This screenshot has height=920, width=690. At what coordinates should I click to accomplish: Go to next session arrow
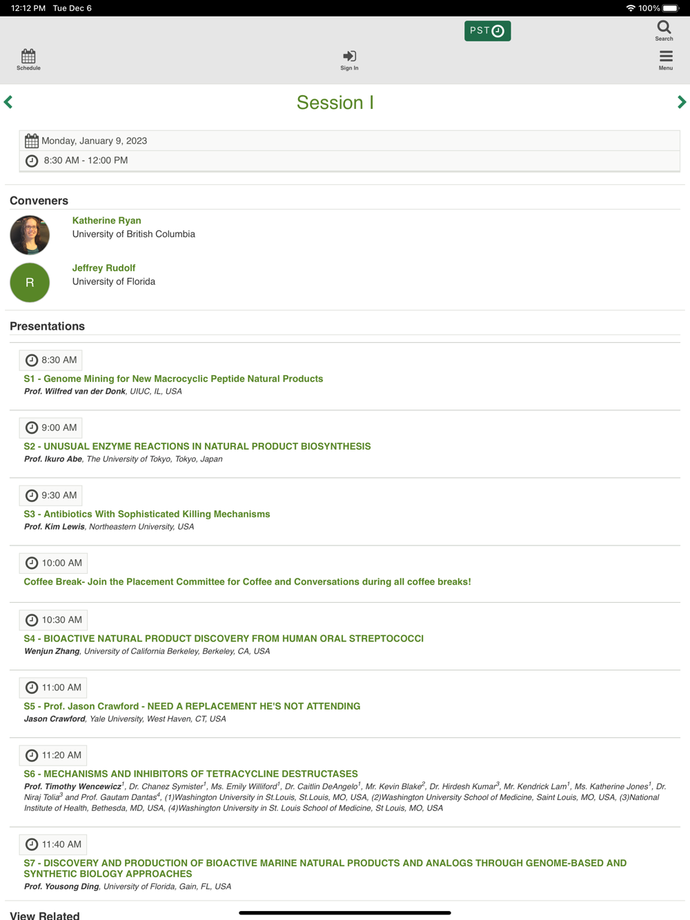tap(681, 102)
